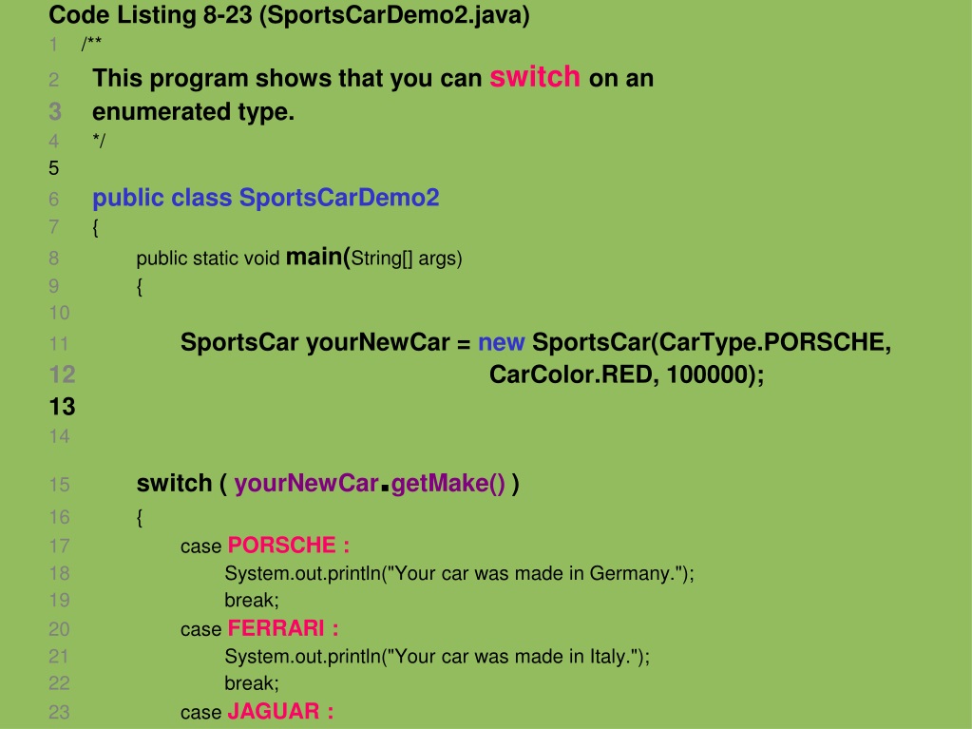
Task: Click 'SportsCar yourNewCar =' on line 11
Action: pos(326,342)
